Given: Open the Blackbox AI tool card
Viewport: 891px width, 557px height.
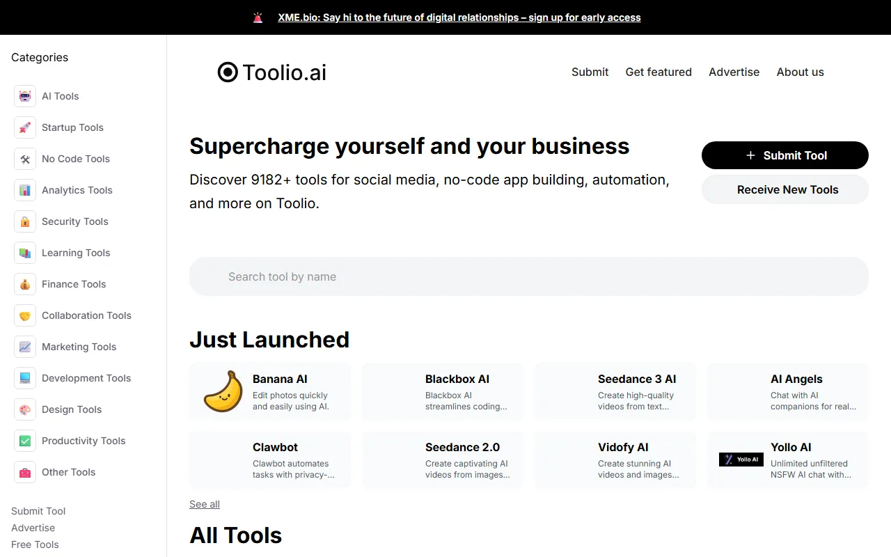Looking at the screenshot, I should pyautogui.click(x=443, y=391).
